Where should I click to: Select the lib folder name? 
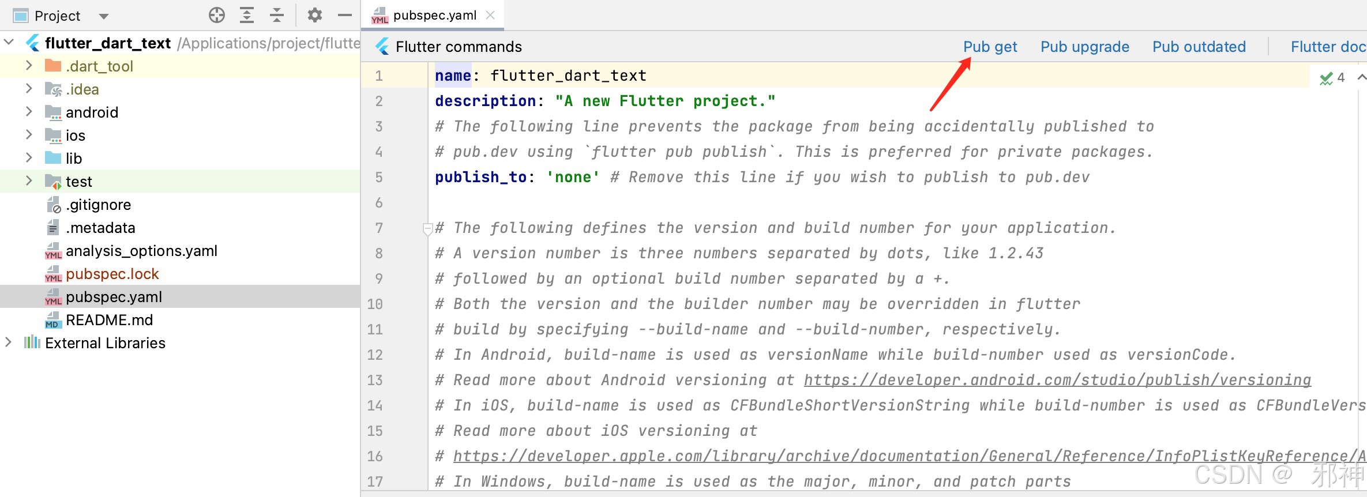click(x=74, y=159)
